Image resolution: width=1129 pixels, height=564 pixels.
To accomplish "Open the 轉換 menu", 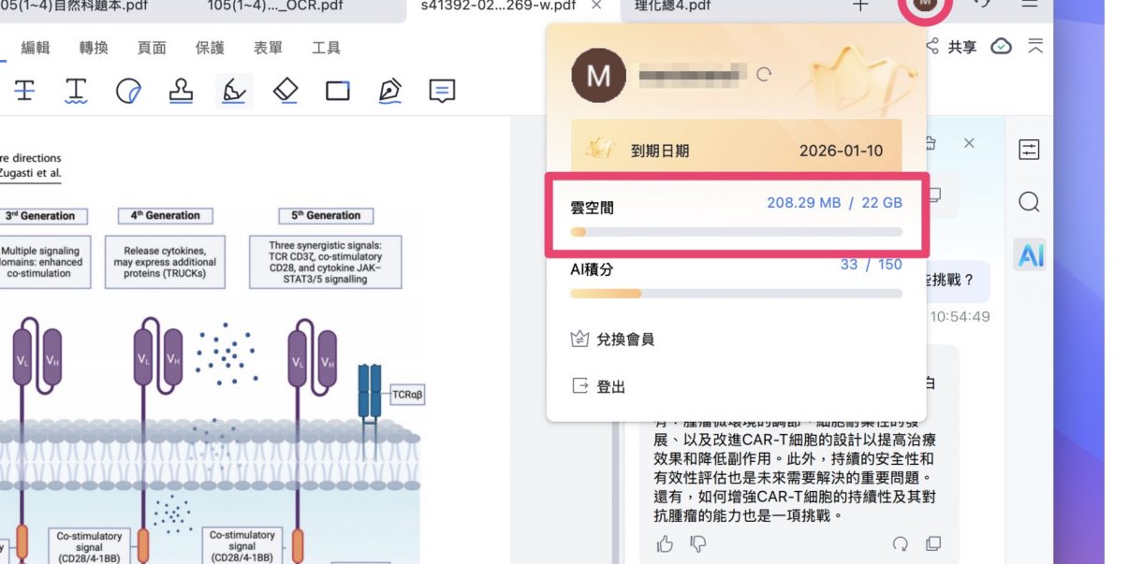I will click(94, 48).
